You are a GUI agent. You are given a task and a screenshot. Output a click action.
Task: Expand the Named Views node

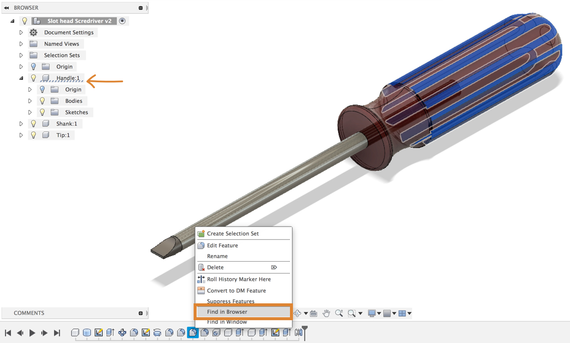pos(21,44)
